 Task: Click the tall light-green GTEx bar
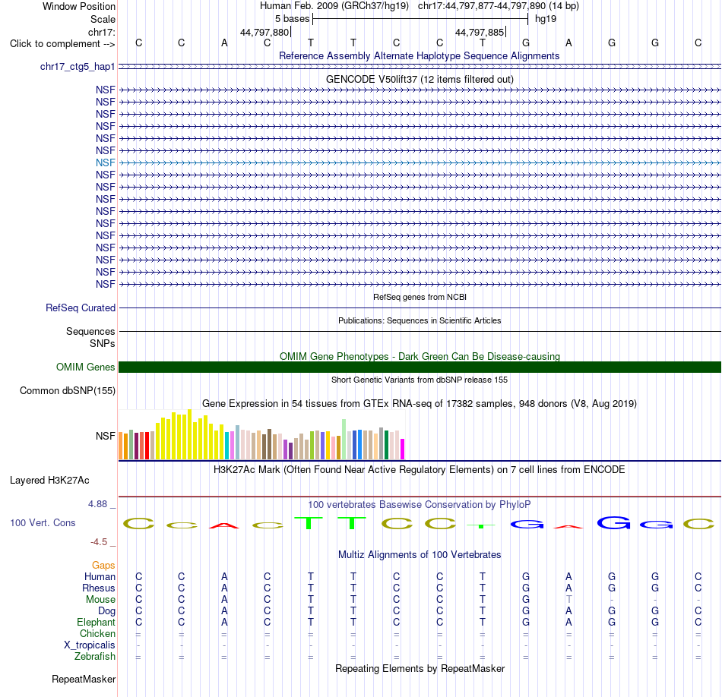(x=344, y=440)
